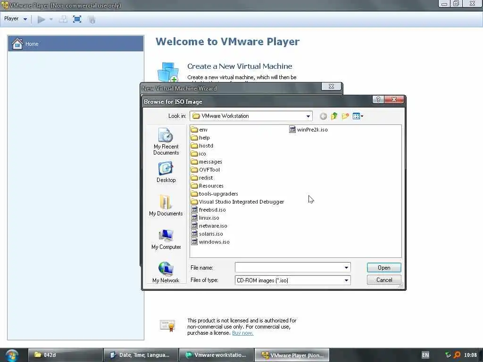This screenshot has height=362, width=483.
Task: Open the Player menu dropdown
Action: [x=16, y=19]
